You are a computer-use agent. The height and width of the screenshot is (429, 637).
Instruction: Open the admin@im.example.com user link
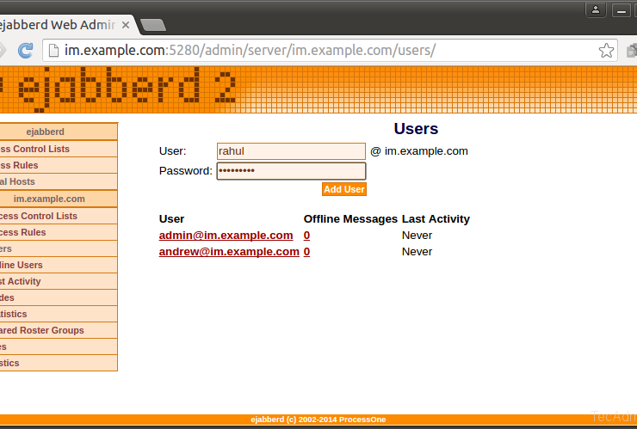click(226, 236)
